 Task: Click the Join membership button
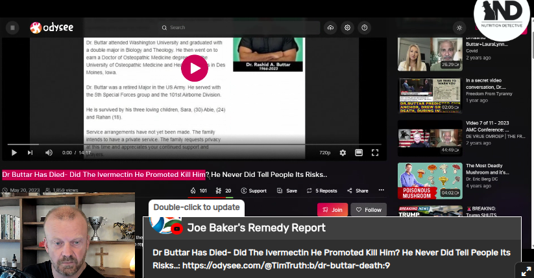pyautogui.click(x=332, y=210)
